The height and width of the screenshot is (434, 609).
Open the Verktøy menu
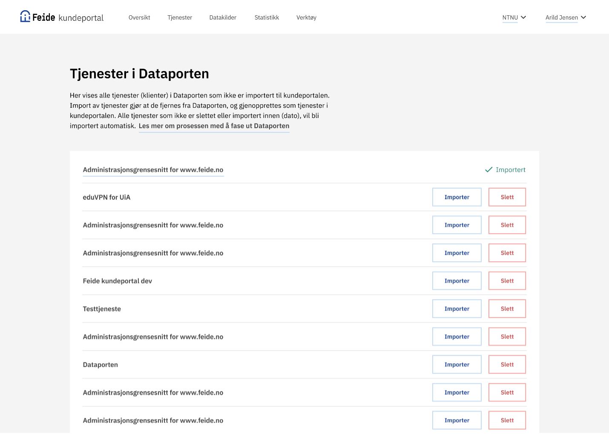[x=306, y=17]
